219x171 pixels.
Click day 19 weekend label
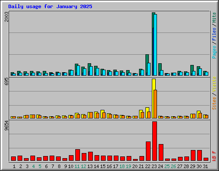[128, 166]
